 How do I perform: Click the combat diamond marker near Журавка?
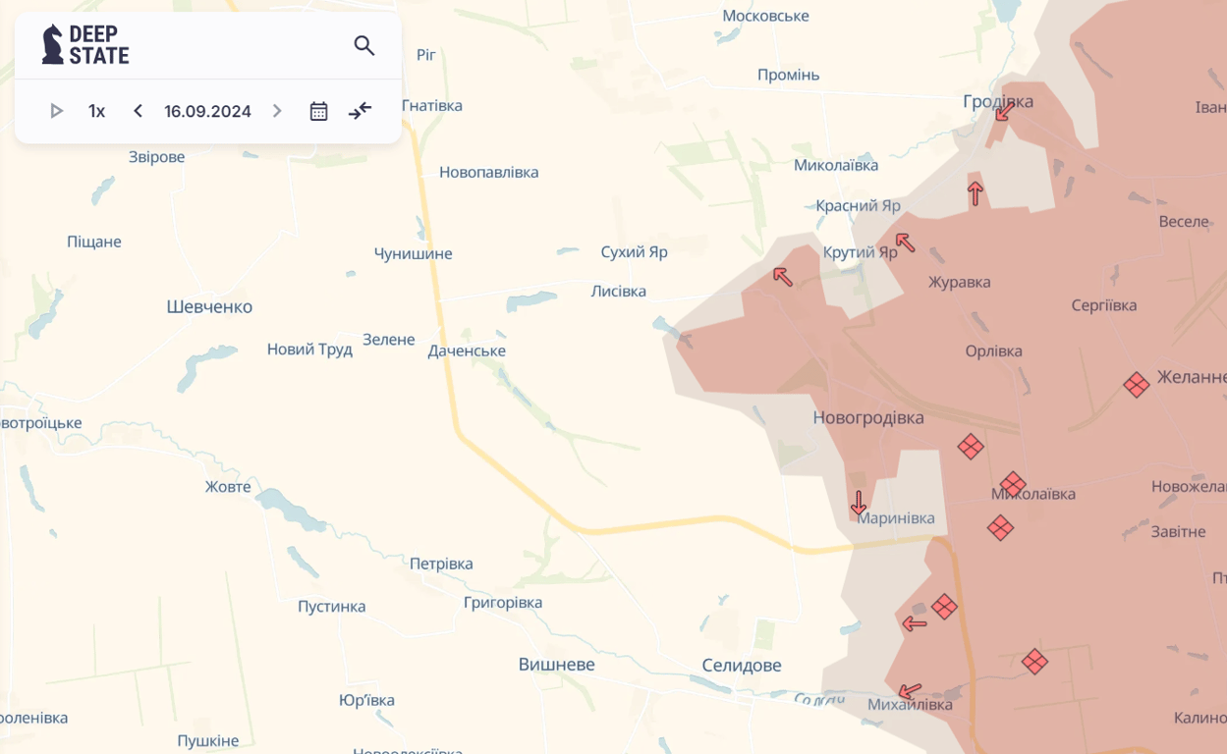click(x=971, y=447)
